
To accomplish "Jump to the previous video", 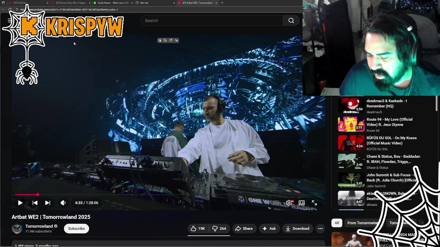I will click(35, 203).
